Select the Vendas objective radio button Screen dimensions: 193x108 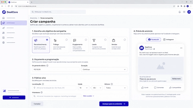click(125, 40)
